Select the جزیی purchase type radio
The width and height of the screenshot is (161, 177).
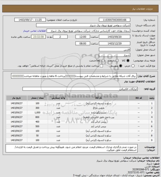[x=133, y=66]
